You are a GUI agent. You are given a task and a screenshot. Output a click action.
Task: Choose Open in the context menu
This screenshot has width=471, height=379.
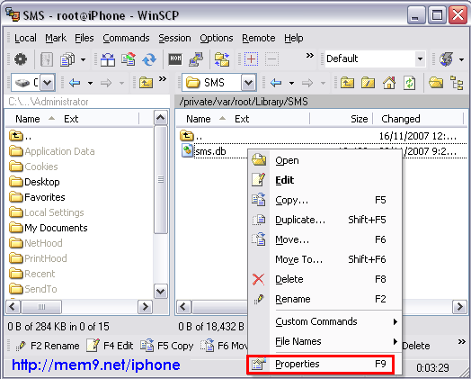coord(325,160)
